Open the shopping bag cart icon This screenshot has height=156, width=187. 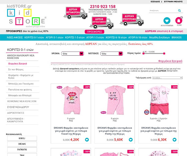179,20
